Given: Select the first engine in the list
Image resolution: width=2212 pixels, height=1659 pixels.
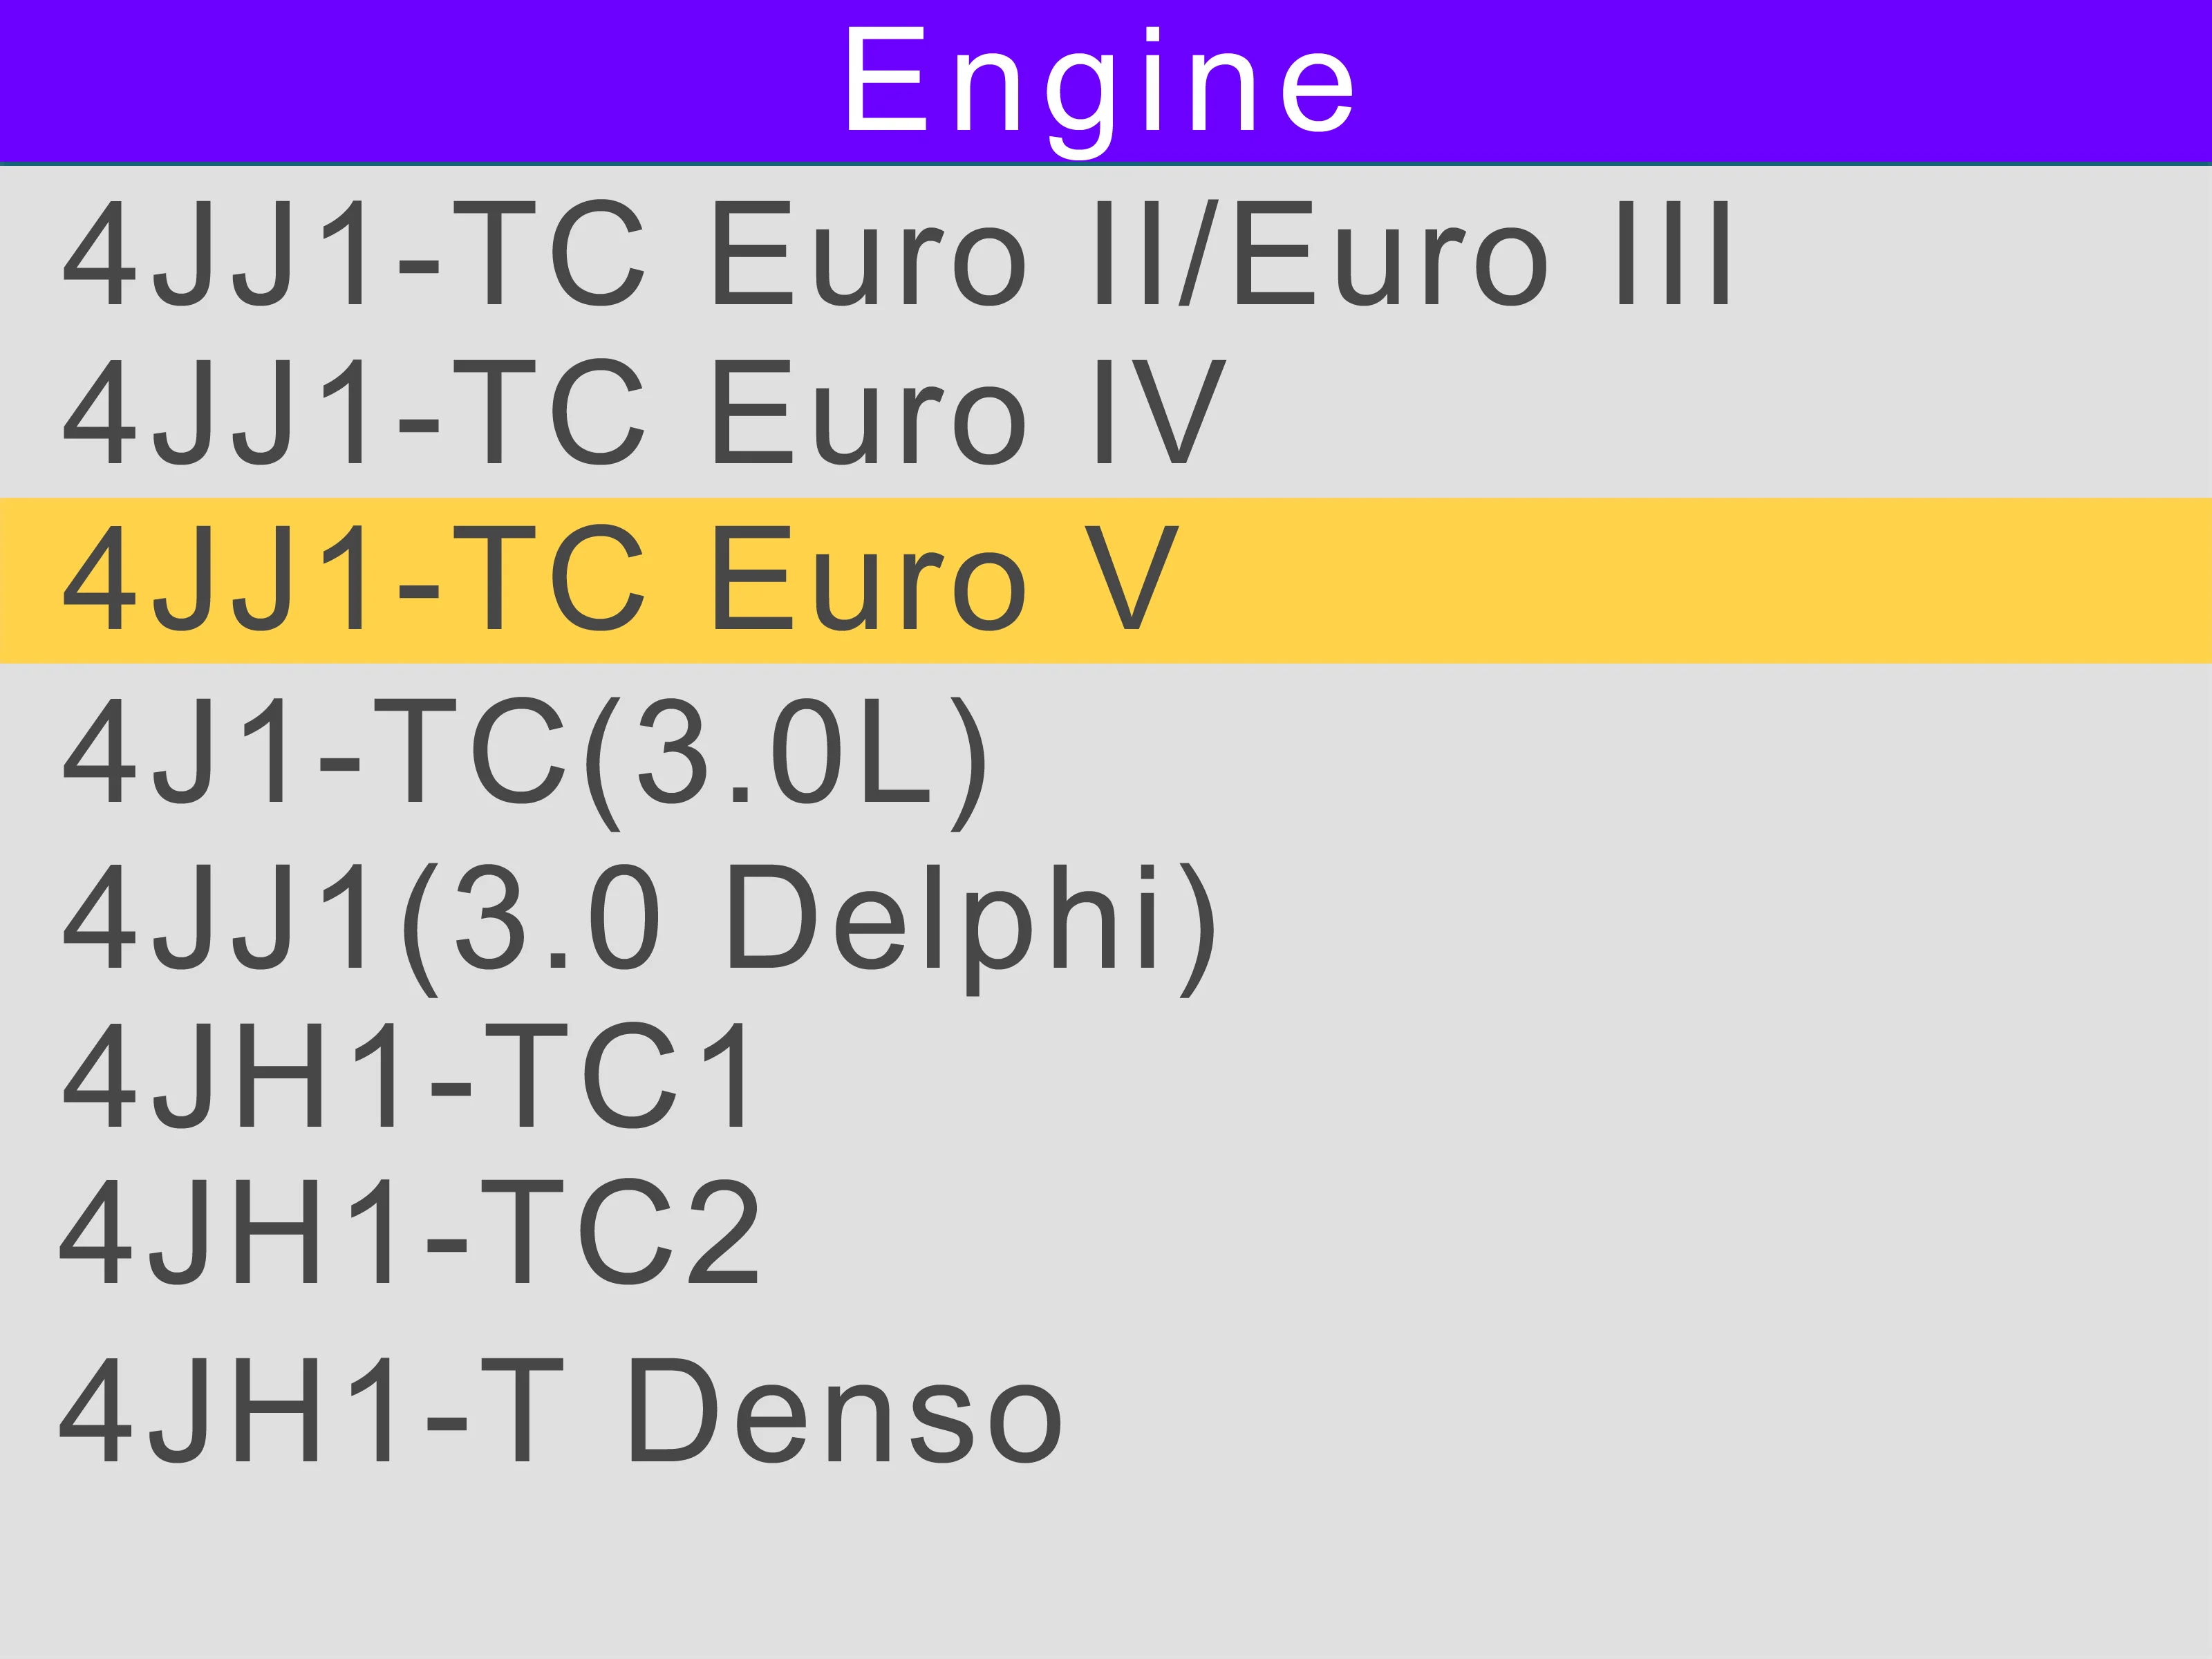Looking at the screenshot, I should 896,252.
